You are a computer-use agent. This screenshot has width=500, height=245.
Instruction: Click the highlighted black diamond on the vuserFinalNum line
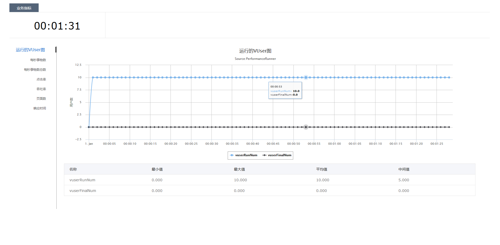click(306, 127)
